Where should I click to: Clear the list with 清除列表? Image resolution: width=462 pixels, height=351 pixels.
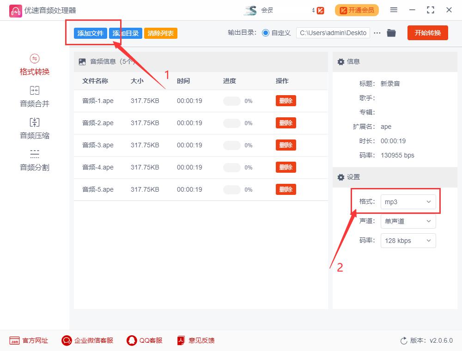160,33
